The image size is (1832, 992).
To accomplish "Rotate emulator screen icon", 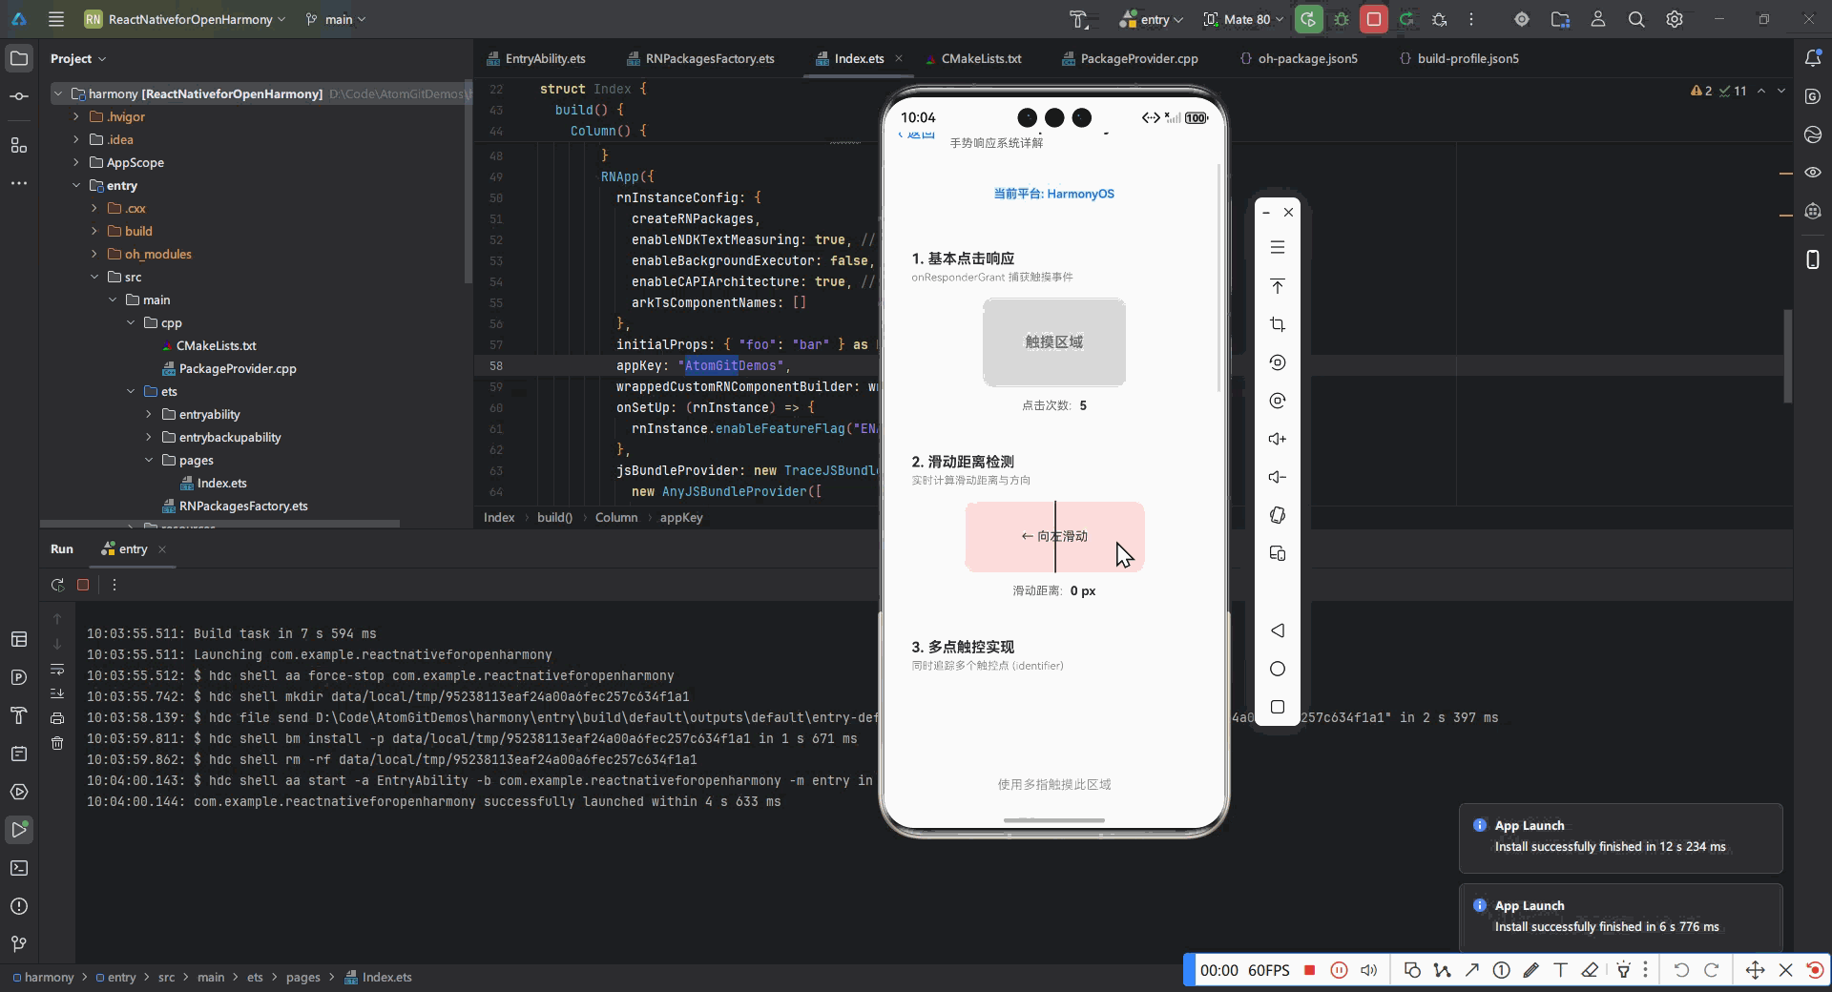I will [x=1278, y=515].
